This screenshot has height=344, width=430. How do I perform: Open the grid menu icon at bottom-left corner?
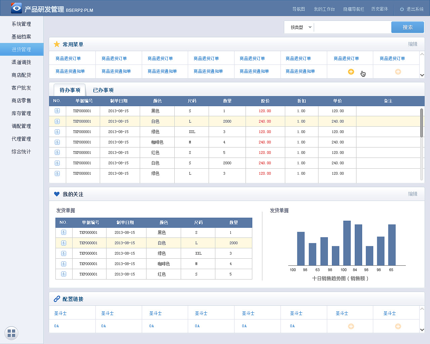pos(11,333)
